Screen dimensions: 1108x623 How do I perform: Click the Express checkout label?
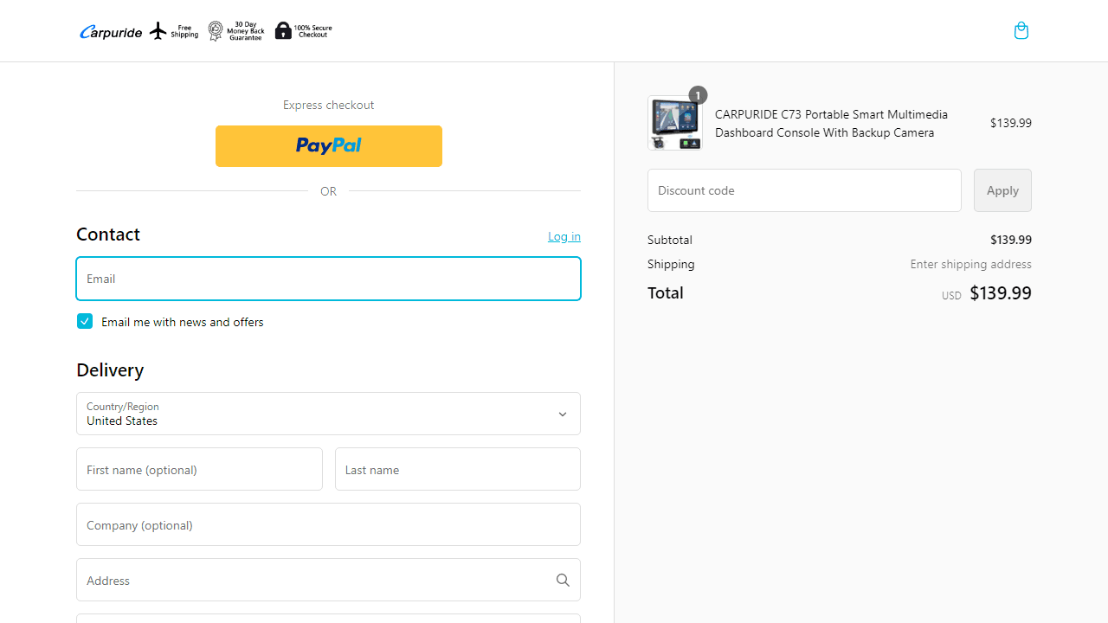329,105
